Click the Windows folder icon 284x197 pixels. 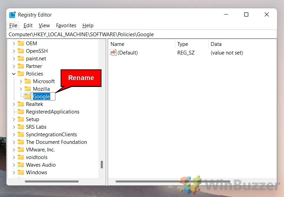[x=21, y=172]
